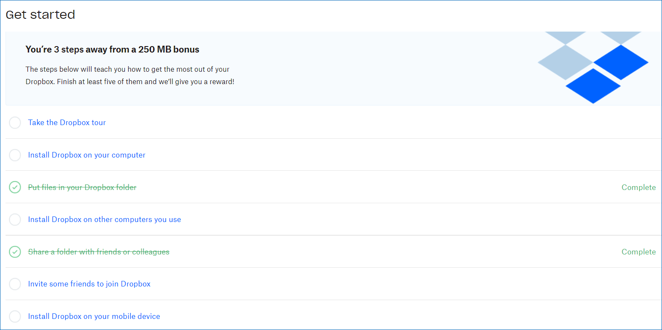Click circle beside Invite some friends to join
The width and height of the screenshot is (662, 330).
coord(15,284)
